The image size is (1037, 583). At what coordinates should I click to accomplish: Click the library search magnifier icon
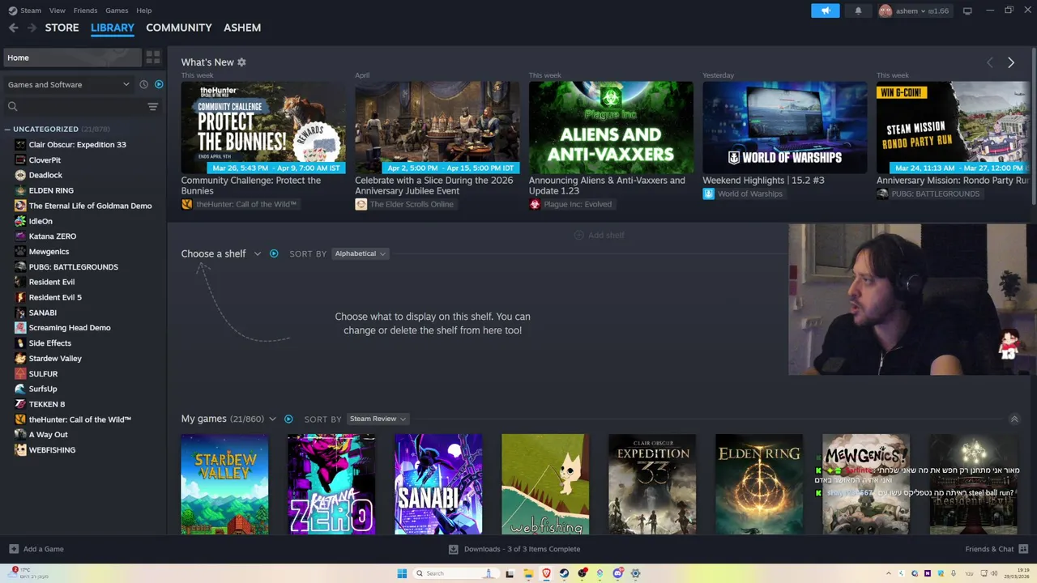pyautogui.click(x=12, y=107)
